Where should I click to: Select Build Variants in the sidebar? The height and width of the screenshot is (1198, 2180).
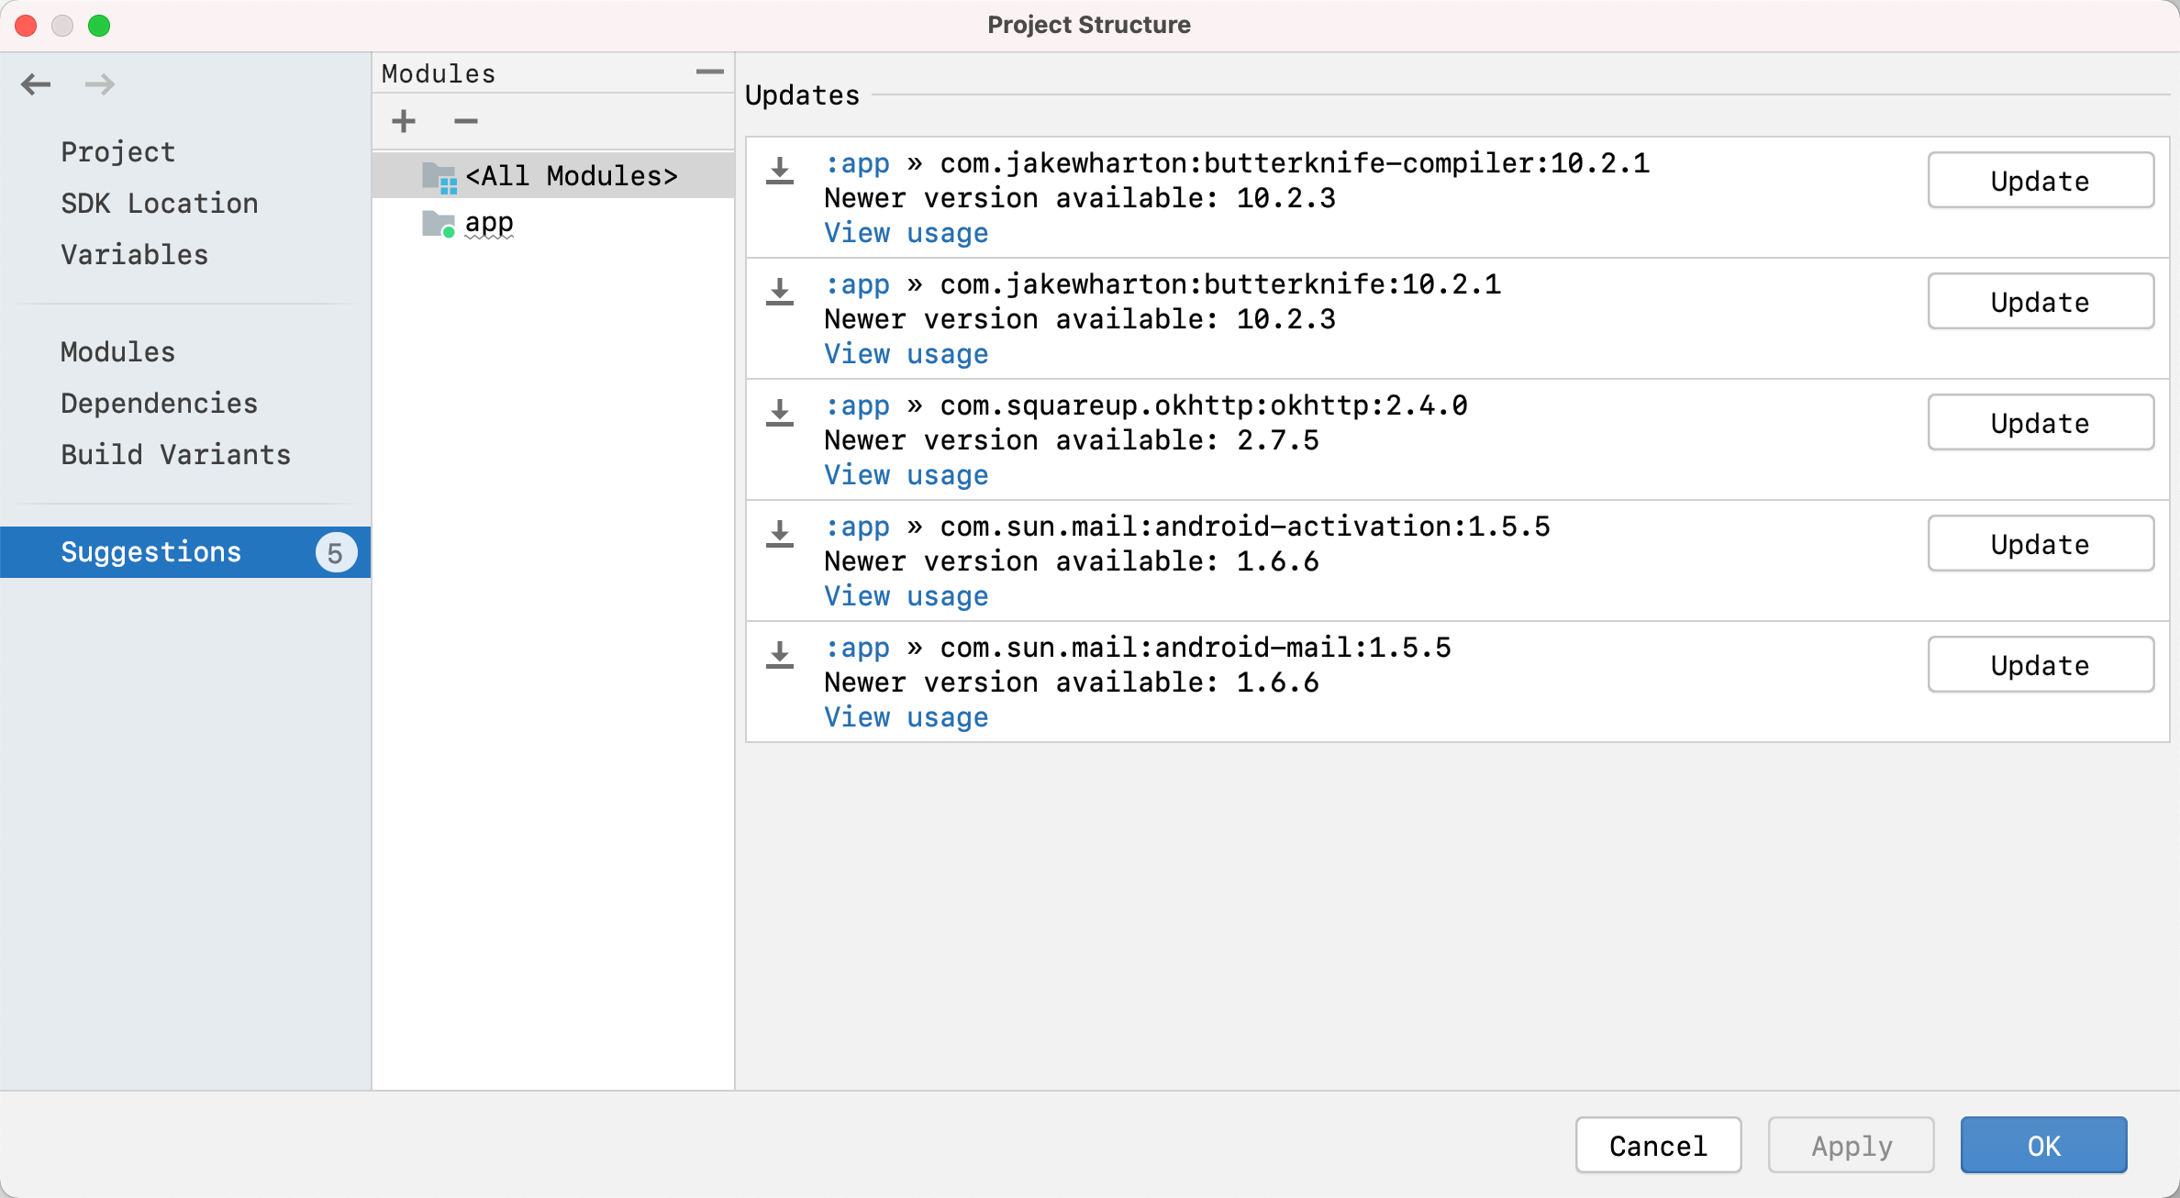[176, 454]
